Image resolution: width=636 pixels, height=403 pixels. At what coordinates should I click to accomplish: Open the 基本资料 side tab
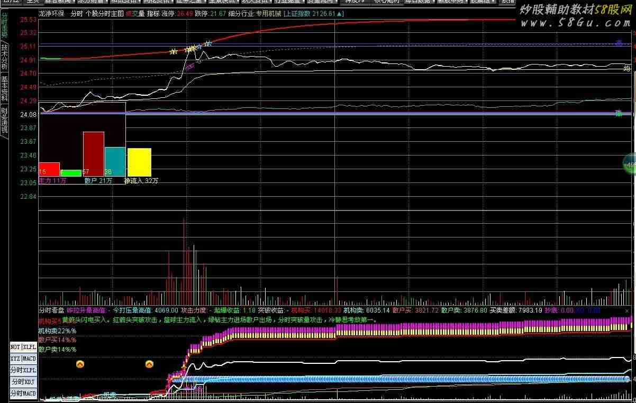pos(4,89)
